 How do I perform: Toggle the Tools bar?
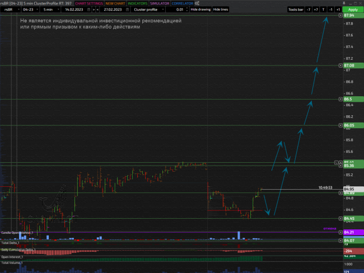295,10
